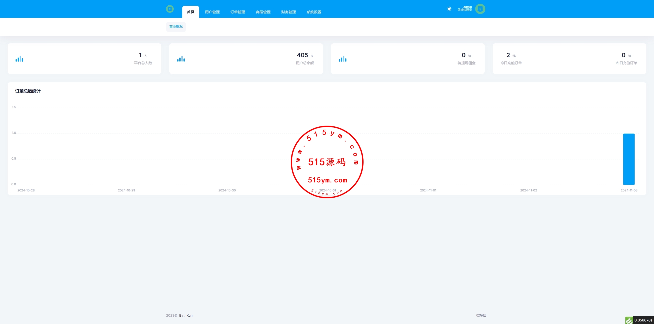The image size is (654, 324).
Task: Toggle the sun light-mode theme icon
Action: pyautogui.click(x=449, y=9)
